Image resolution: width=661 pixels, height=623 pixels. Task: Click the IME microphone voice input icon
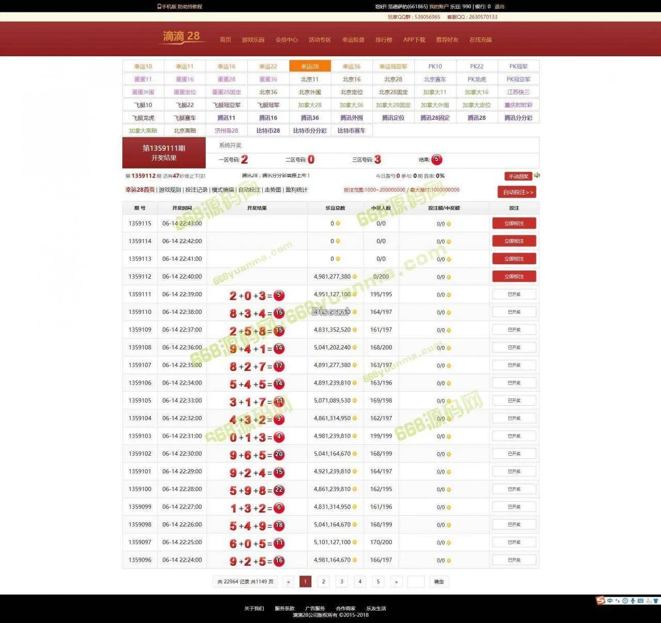point(633,601)
